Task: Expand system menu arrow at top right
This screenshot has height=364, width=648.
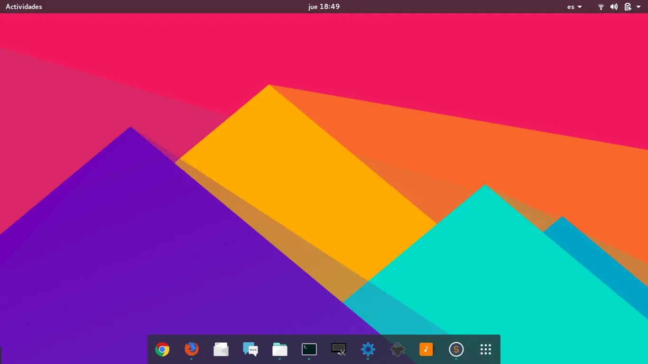Action: click(639, 7)
